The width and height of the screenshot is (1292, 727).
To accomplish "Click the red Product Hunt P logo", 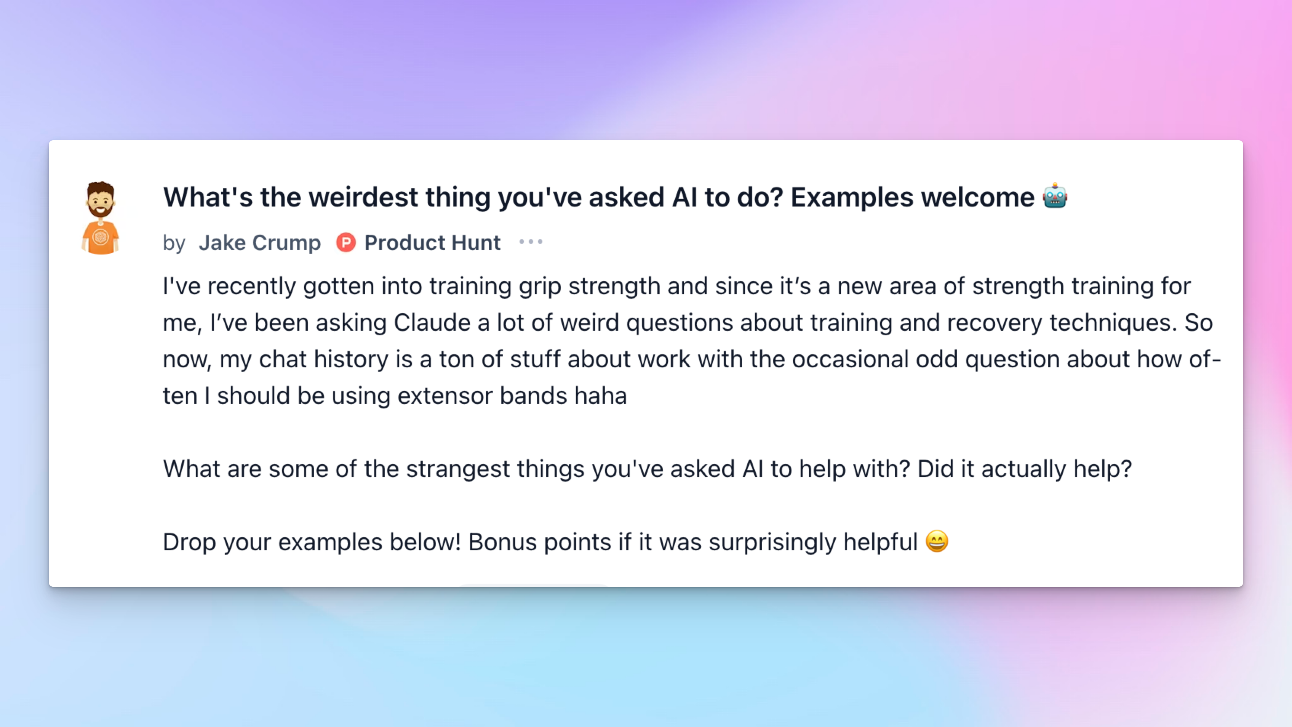I will 345,242.
